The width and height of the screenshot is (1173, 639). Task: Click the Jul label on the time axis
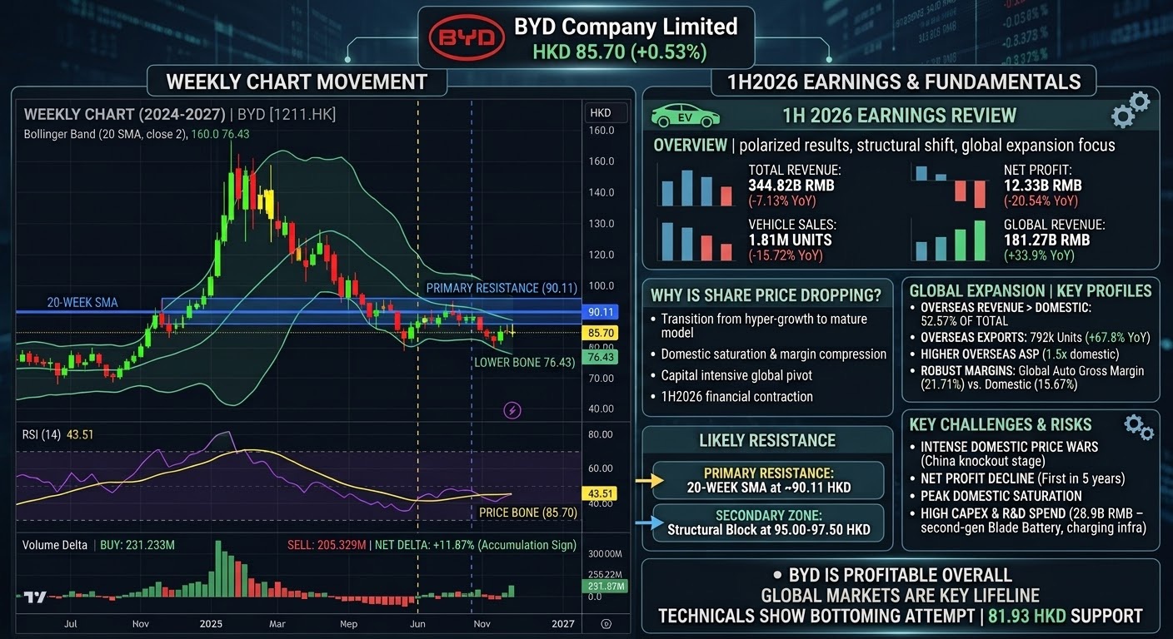pyautogui.click(x=70, y=623)
